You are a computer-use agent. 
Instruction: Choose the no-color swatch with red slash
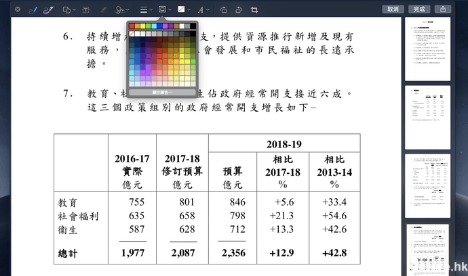(x=132, y=34)
